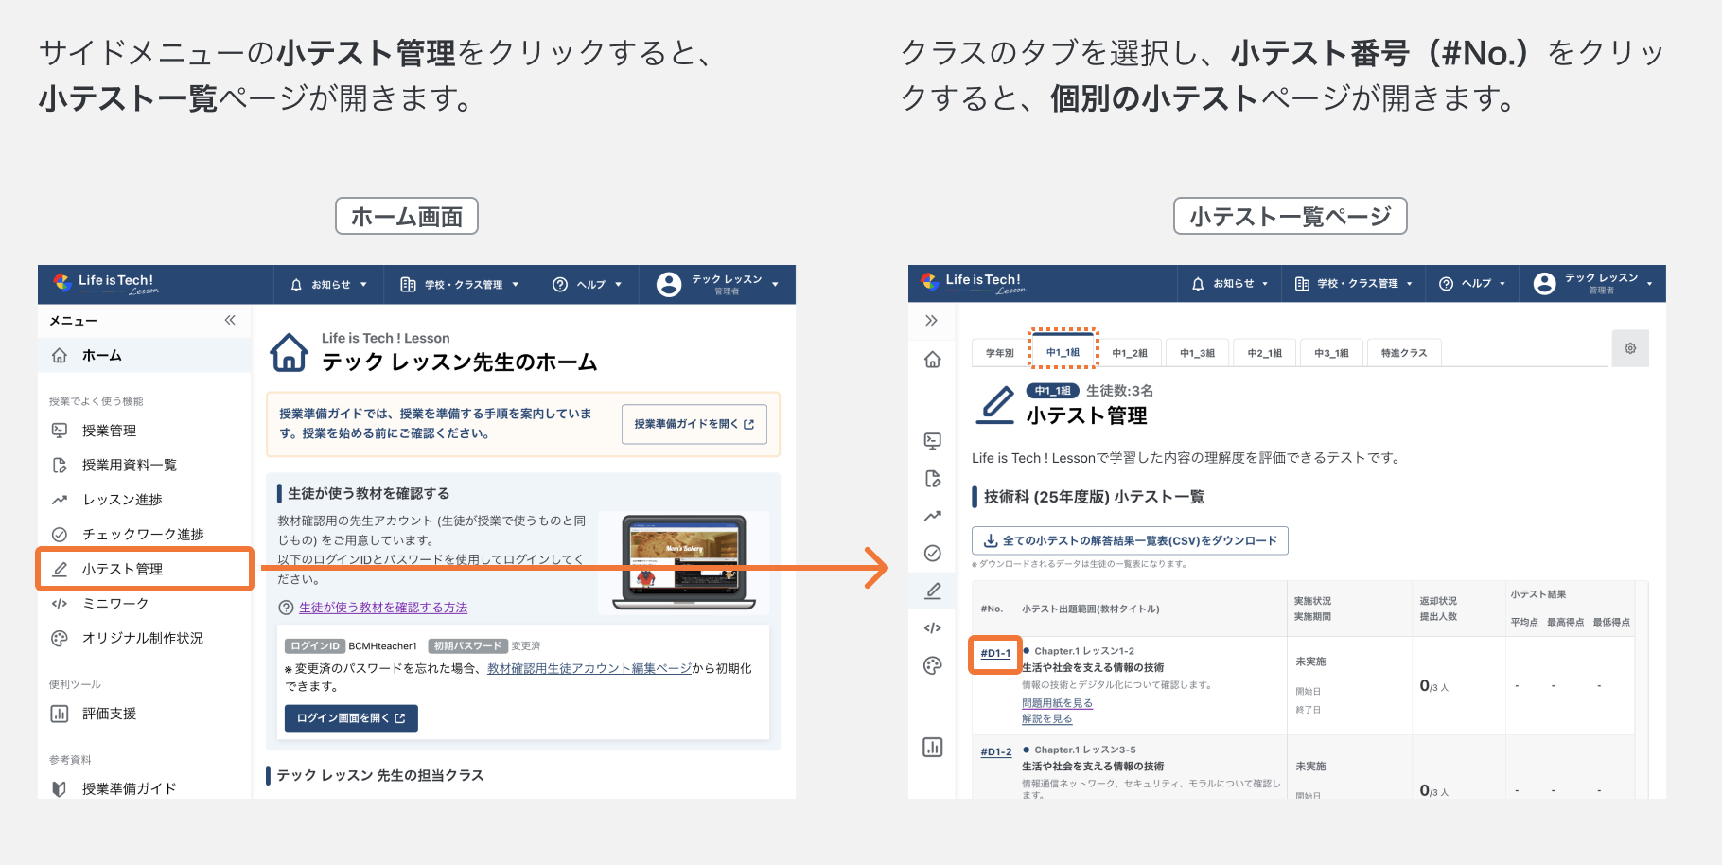Switch to the 中1_2組 class tab
Viewport: 1722px width, 865px height.
tap(1130, 351)
